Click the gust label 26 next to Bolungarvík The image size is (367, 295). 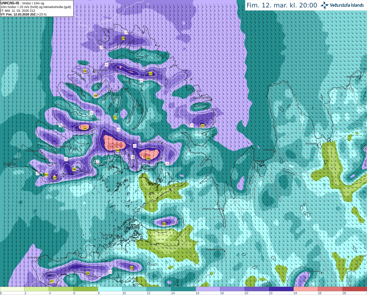pos(85,71)
